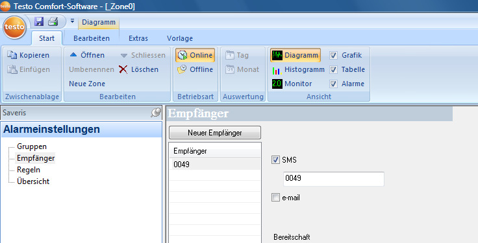The image size is (478, 243).
Task: Click the Schliessen down-arrow icon
Action: 124,55
